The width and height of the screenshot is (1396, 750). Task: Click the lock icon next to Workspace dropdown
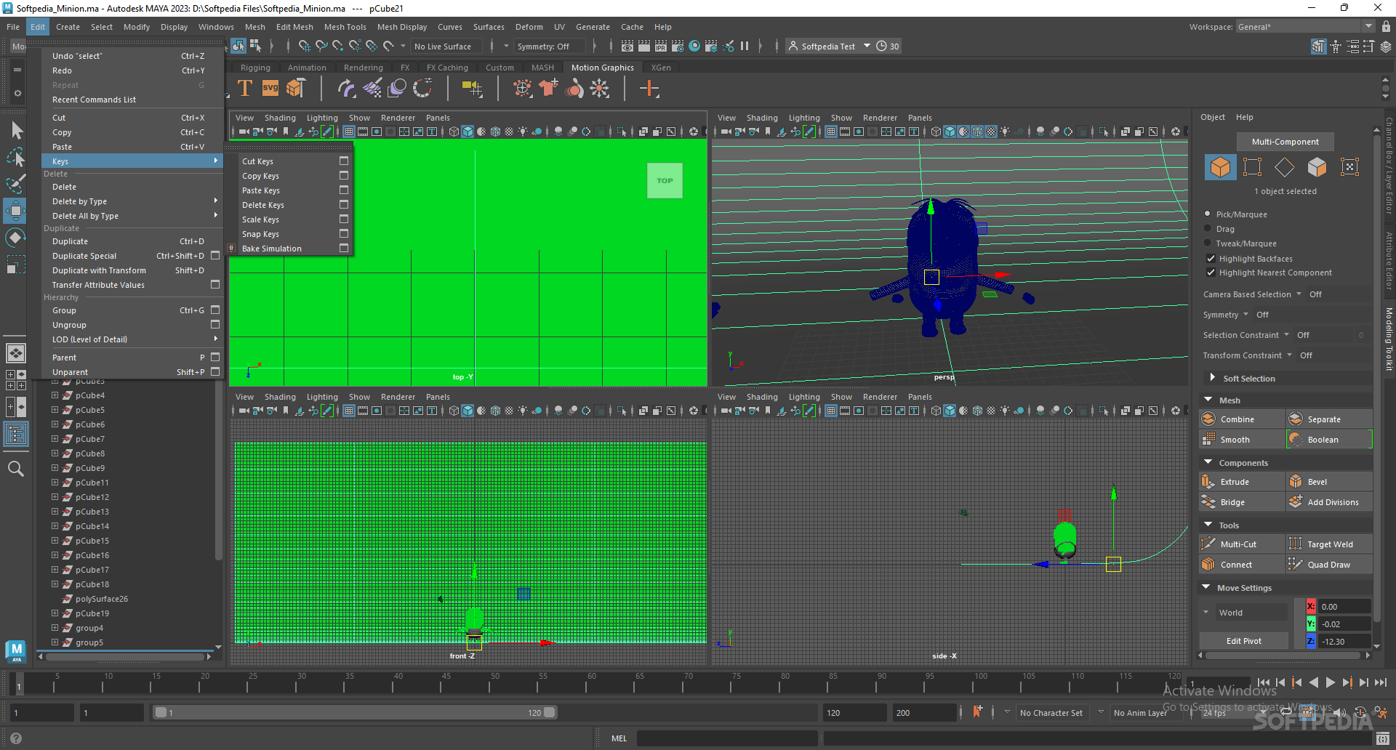pos(1386,27)
